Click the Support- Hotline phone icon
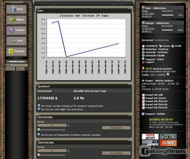The image size is (190, 159). pos(143,114)
